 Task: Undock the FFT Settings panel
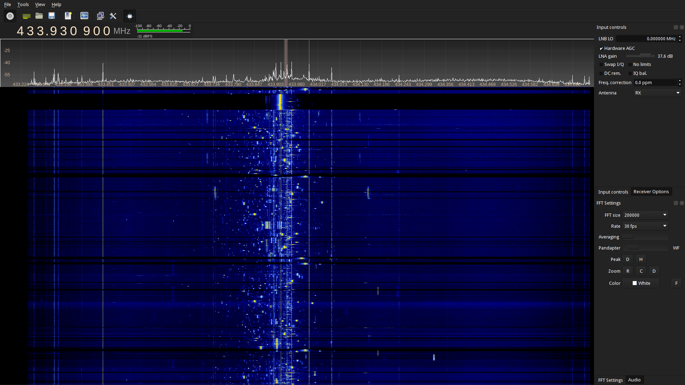pos(676,203)
